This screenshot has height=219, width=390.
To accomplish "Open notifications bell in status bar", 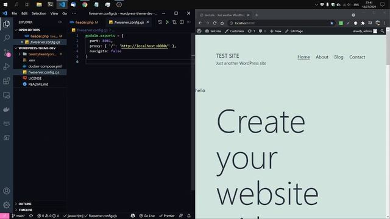I will 189,216.
